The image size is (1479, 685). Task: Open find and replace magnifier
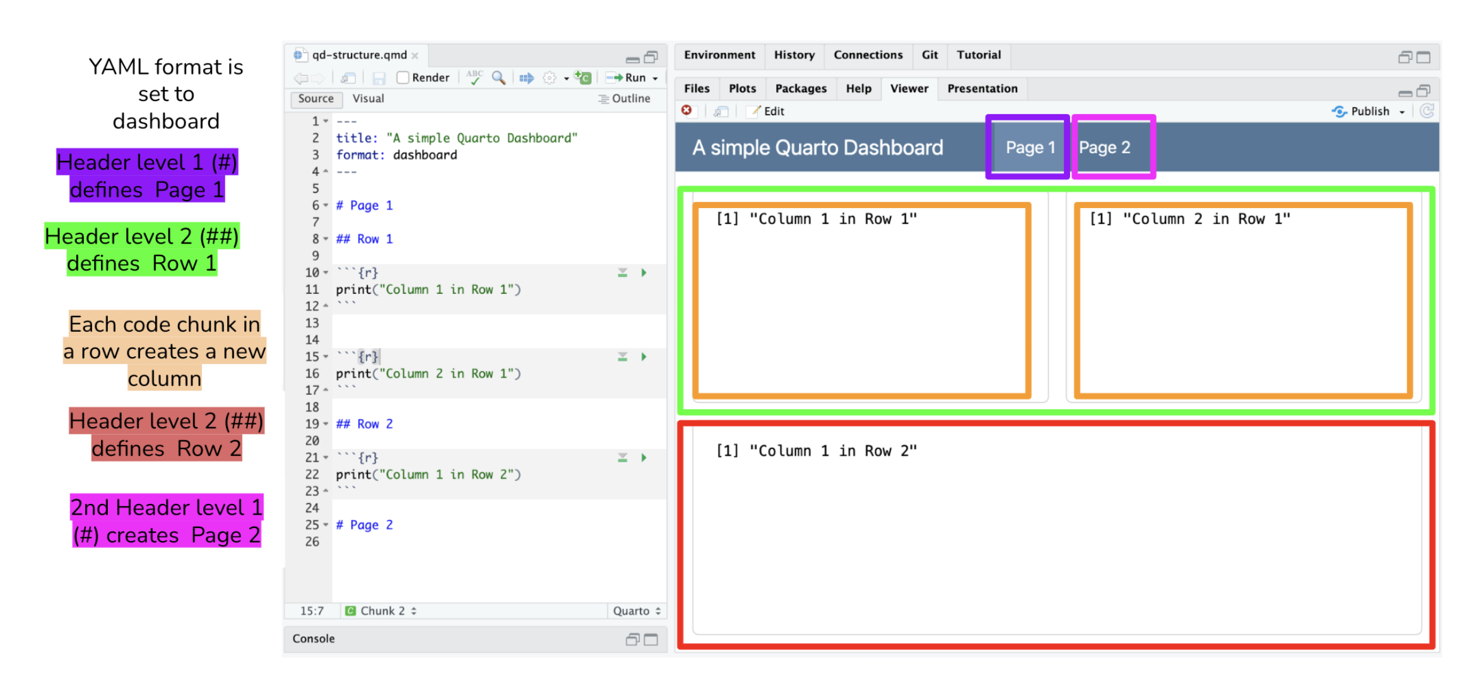coord(498,78)
